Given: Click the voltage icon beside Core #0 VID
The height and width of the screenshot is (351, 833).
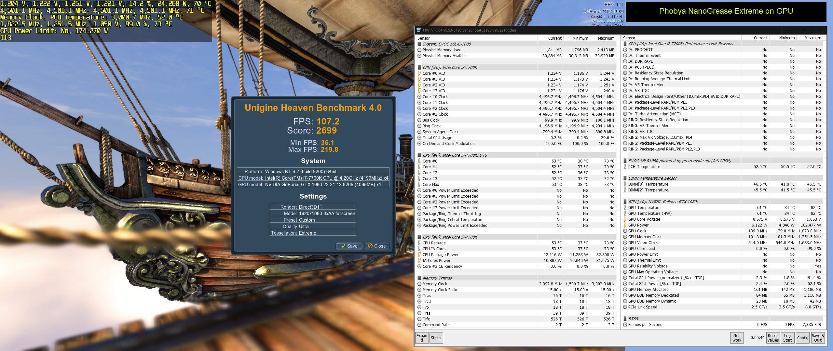Looking at the screenshot, I should (419, 73).
